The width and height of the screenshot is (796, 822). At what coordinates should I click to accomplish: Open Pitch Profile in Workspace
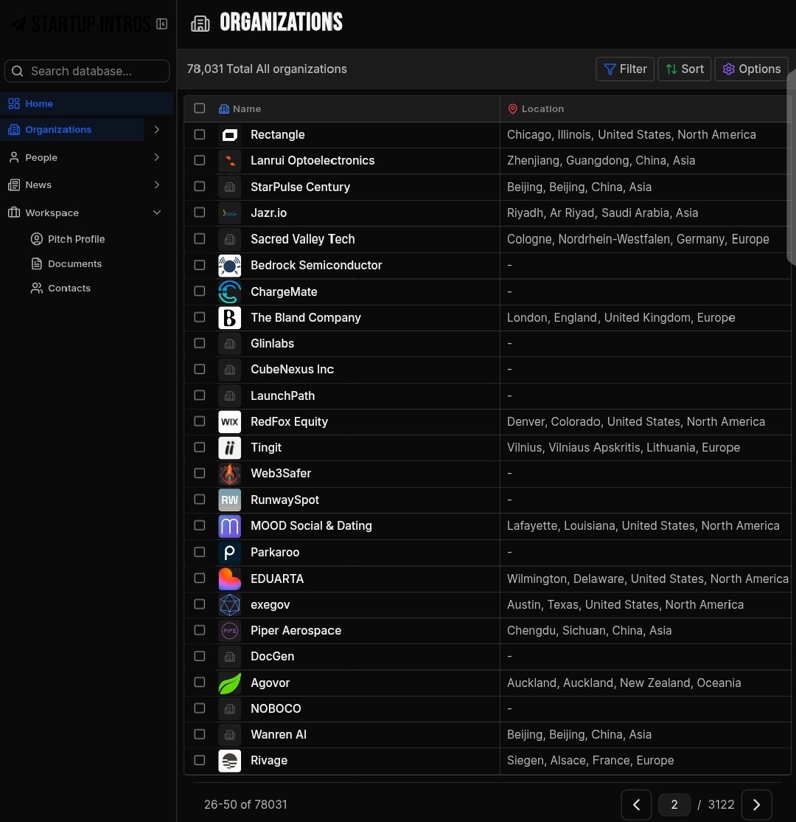point(68,239)
